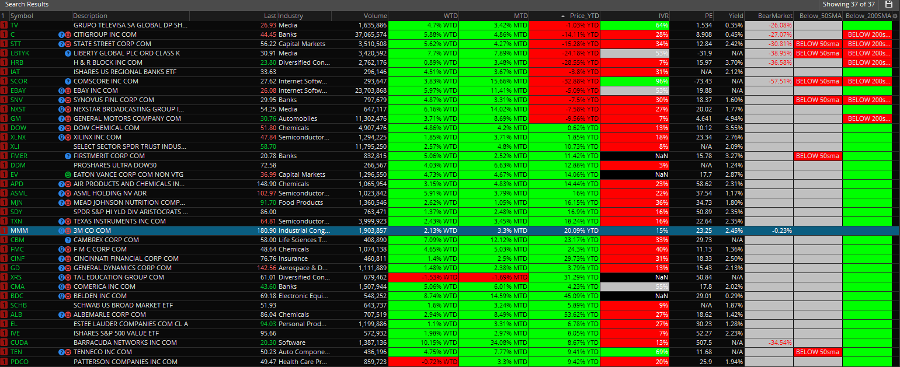Screen dimensions: 900x367
Task: Click the phone icon next to GENERAL MOTORS COMPANY
Action: point(70,118)
